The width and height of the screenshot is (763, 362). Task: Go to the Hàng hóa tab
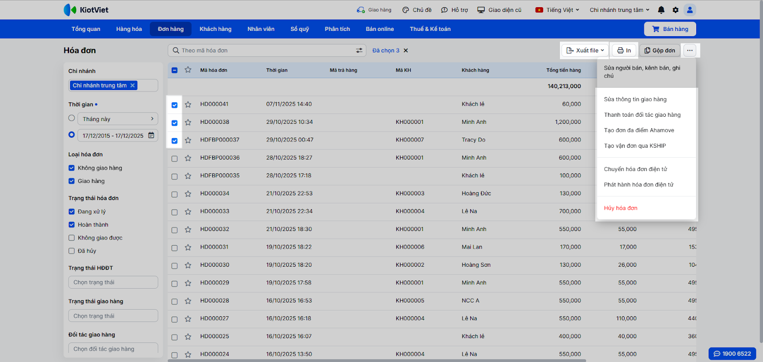(x=129, y=29)
